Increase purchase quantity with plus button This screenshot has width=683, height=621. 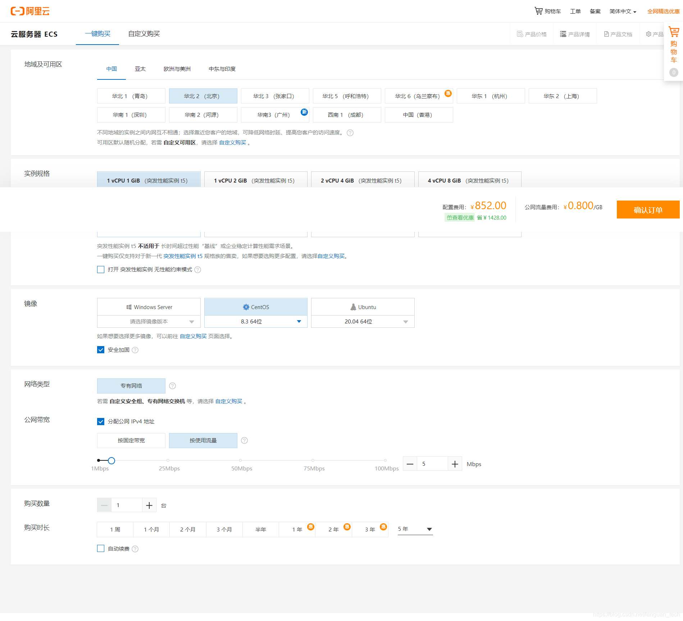tap(149, 506)
